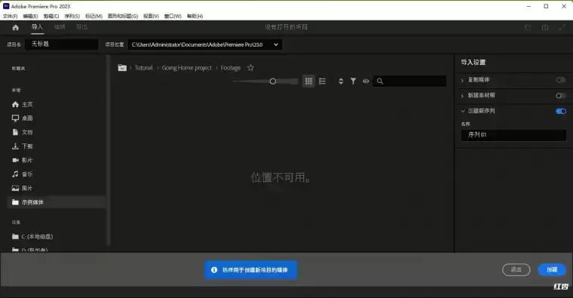Image resolution: width=573 pixels, height=298 pixels.
Task: Open the 文件(F) menu
Action: tap(11, 16)
